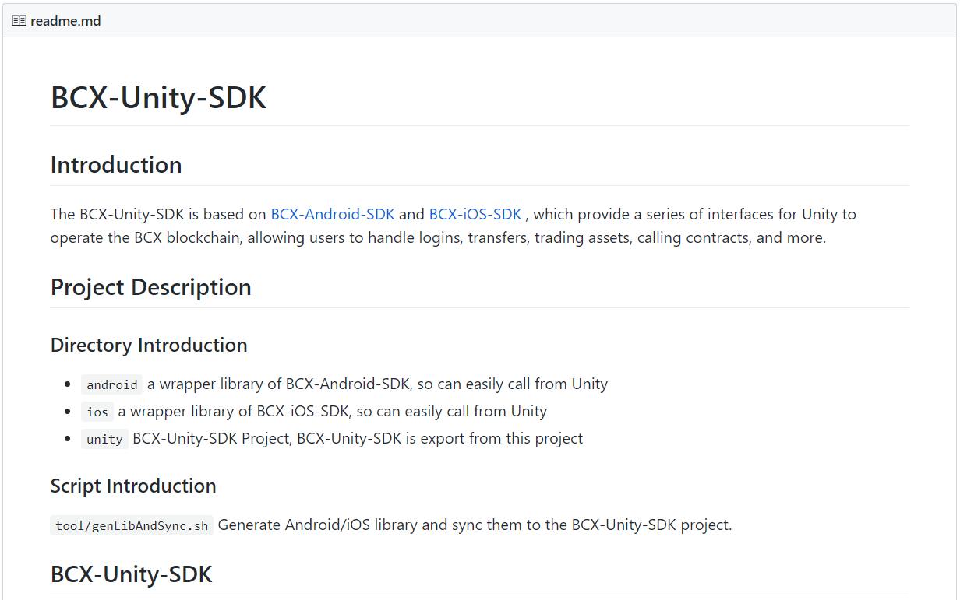Click the Script Introduction heading
The height and width of the screenshot is (600, 960).
[x=133, y=486]
